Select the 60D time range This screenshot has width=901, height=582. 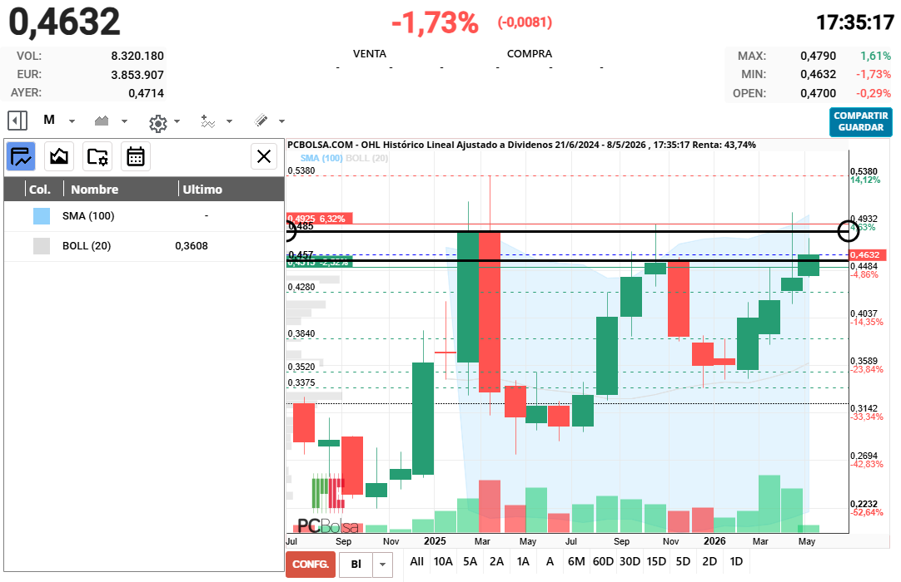pyautogui.click(x=603, y=561)
